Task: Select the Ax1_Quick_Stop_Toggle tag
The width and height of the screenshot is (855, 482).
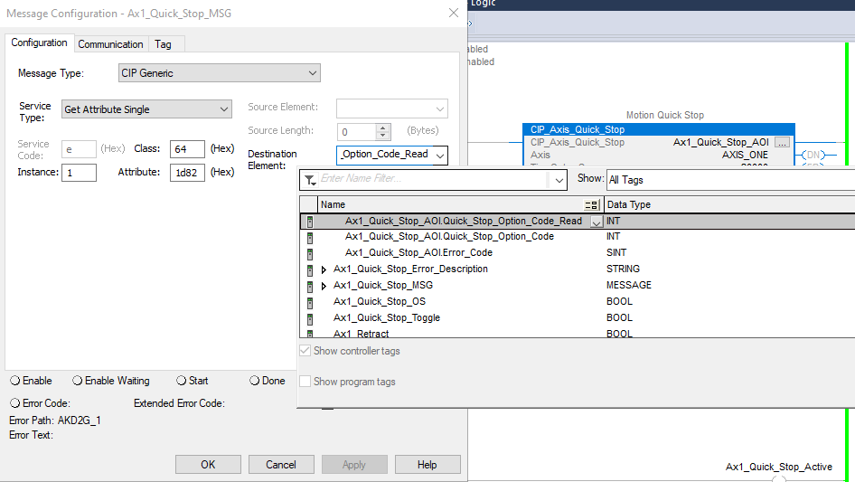Action: click(x=387, y=317)
